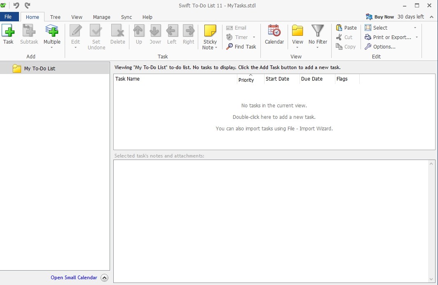This screenshot has height=285, width=438.
Task: Click the Copy icon
Action: pos(339,46)
